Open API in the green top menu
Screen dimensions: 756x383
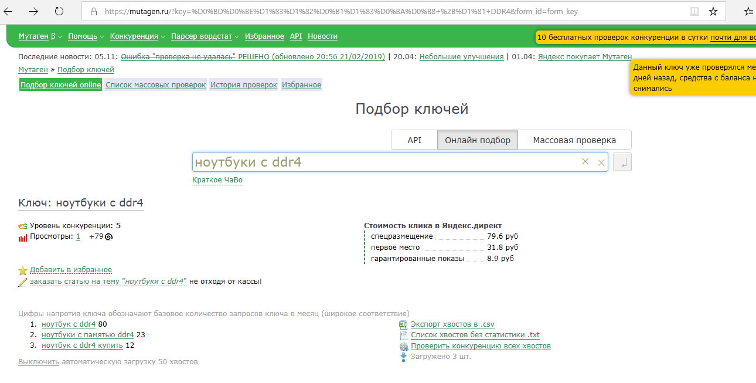[296, 36]
